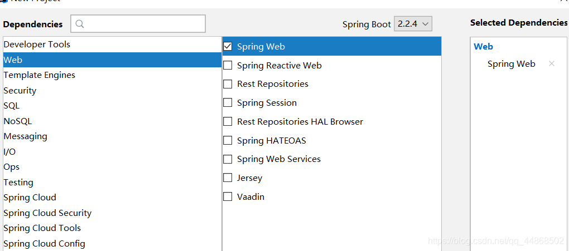Select the Spring Web Services checkbox

click(228, 159)
